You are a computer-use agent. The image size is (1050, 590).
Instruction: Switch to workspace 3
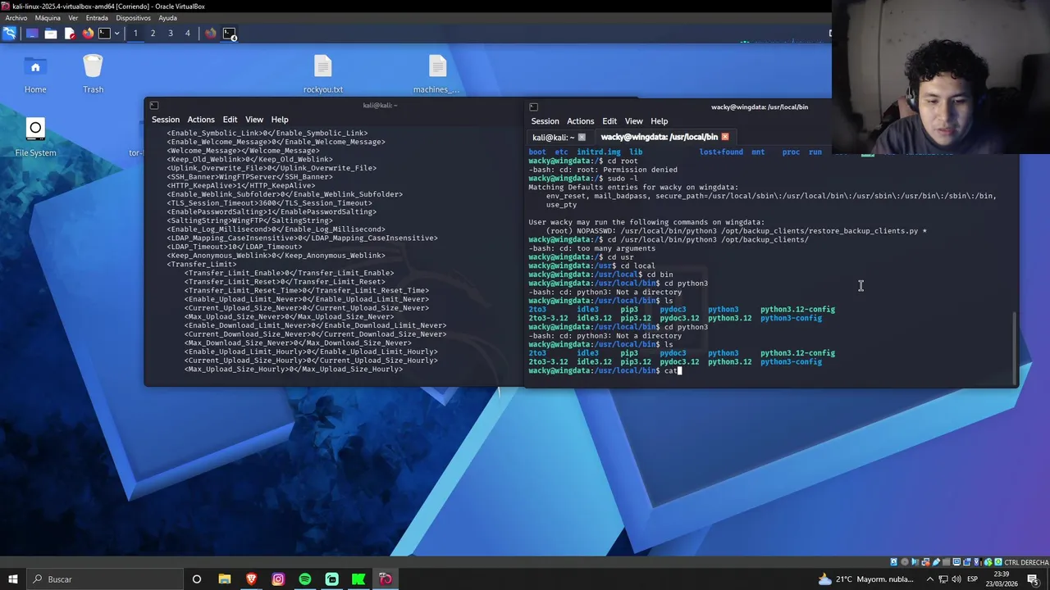tap(171, 34)
